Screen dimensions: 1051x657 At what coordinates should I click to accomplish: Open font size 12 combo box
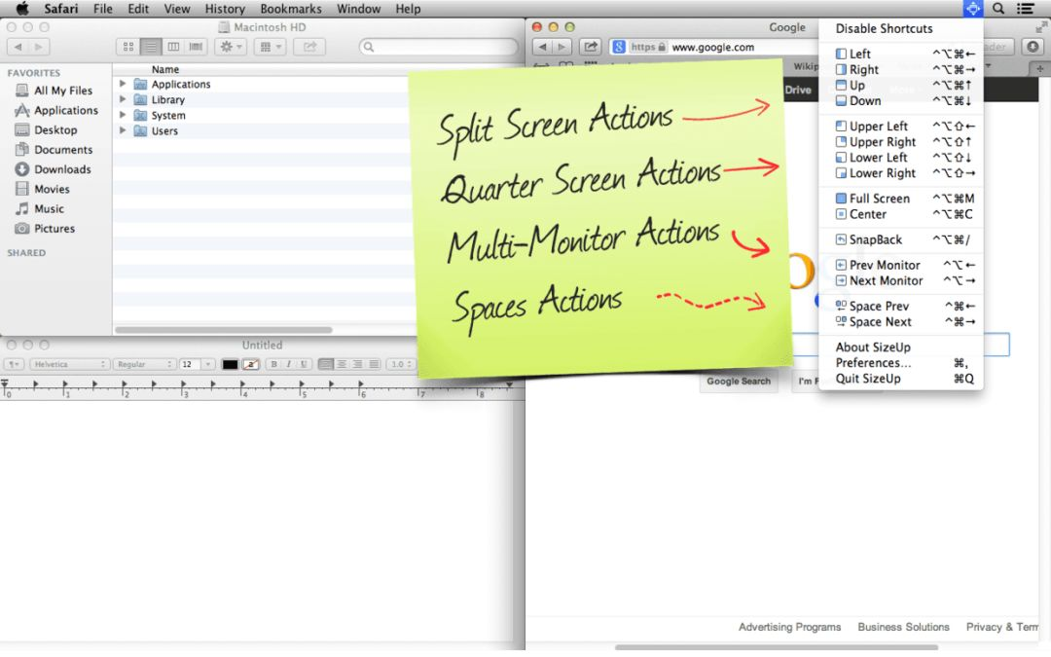click(197, 364)
